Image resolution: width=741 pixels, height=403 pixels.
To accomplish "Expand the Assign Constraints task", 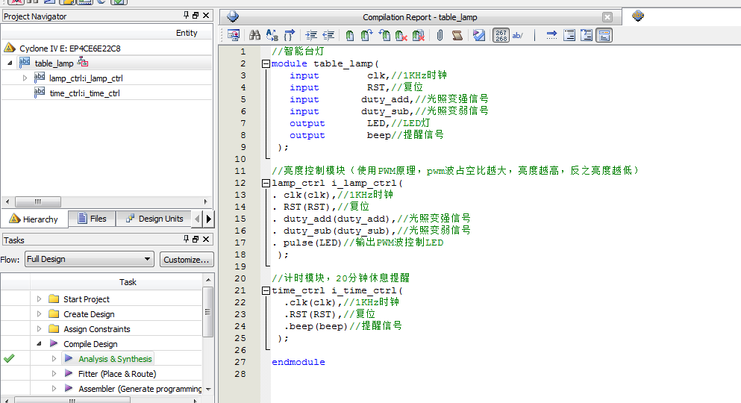I will click(40, 329).
